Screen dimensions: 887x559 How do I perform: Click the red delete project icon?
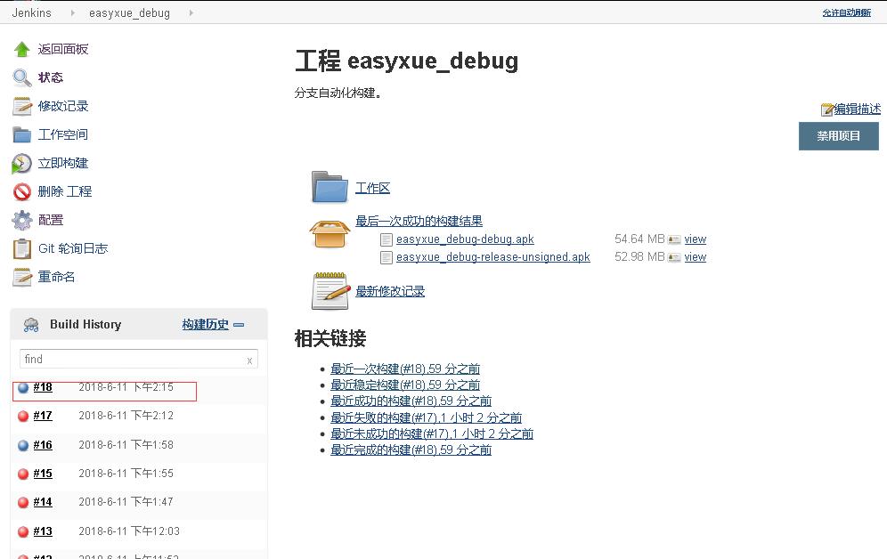22,191
